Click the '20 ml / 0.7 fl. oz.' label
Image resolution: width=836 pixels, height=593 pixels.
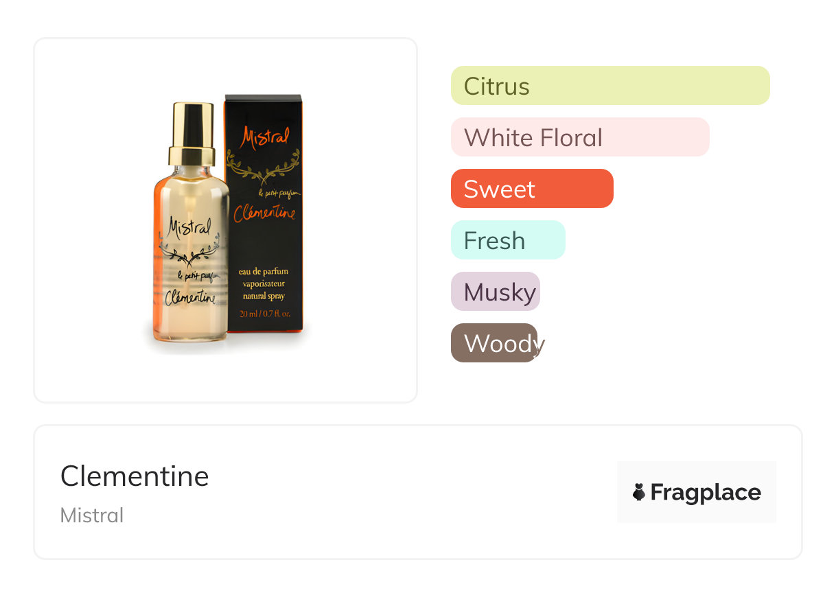(264, 314)
